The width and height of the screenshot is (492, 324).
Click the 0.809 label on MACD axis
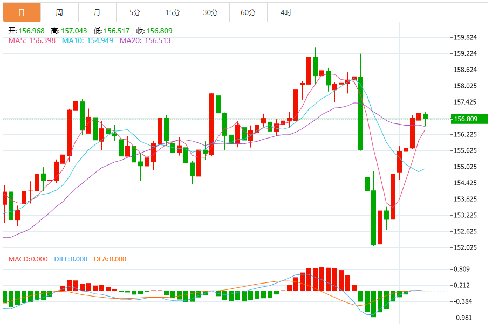pos(462,270)
